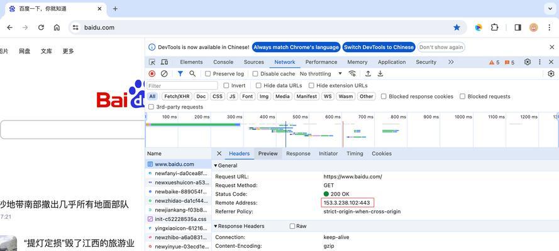This screenshot has height=251, width=559.
Task: Reload the baidu.com page
Action: [41, 28]
